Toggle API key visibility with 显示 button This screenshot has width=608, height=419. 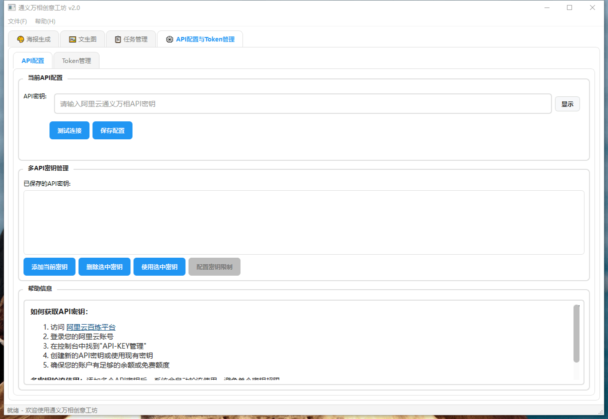coord(567,104)
